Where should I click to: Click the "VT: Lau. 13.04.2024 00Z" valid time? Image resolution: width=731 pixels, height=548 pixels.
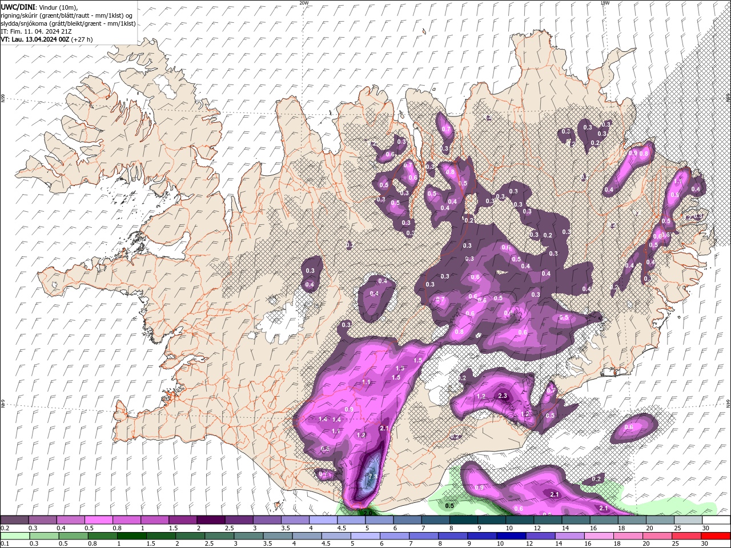coord(35,39)
